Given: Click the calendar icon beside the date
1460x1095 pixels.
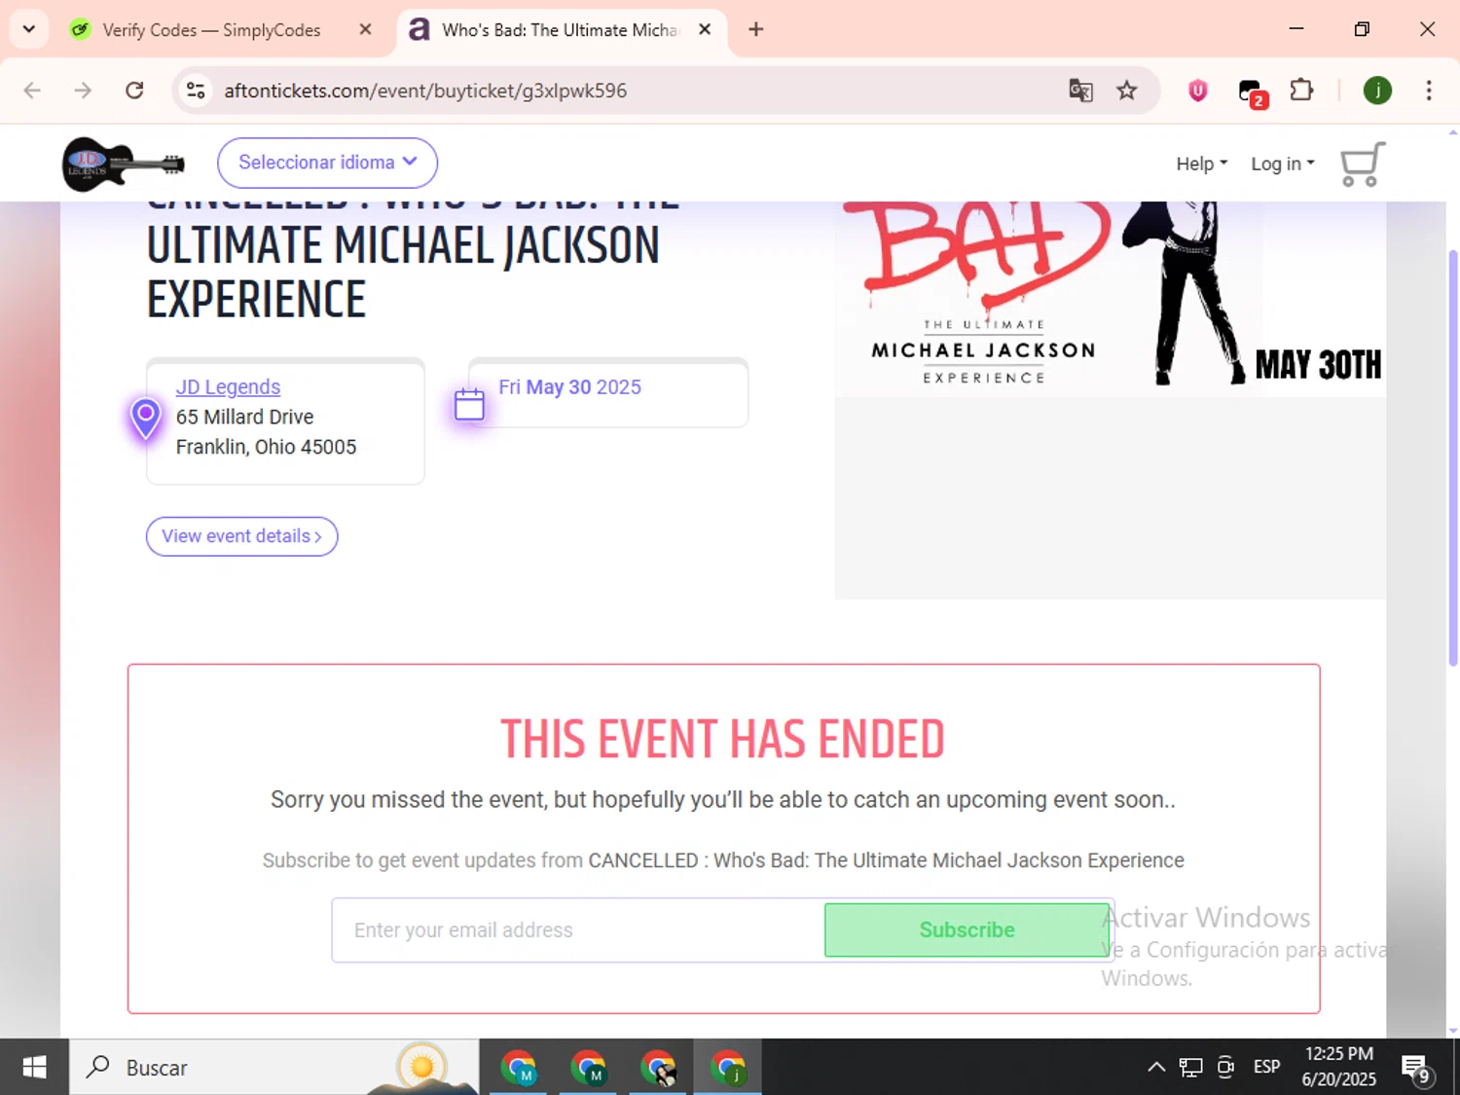Looking at the screenshot, I should coord(469,404).
